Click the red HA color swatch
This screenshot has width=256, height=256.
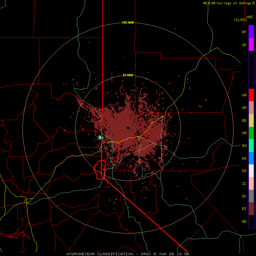tap(251, 95)
